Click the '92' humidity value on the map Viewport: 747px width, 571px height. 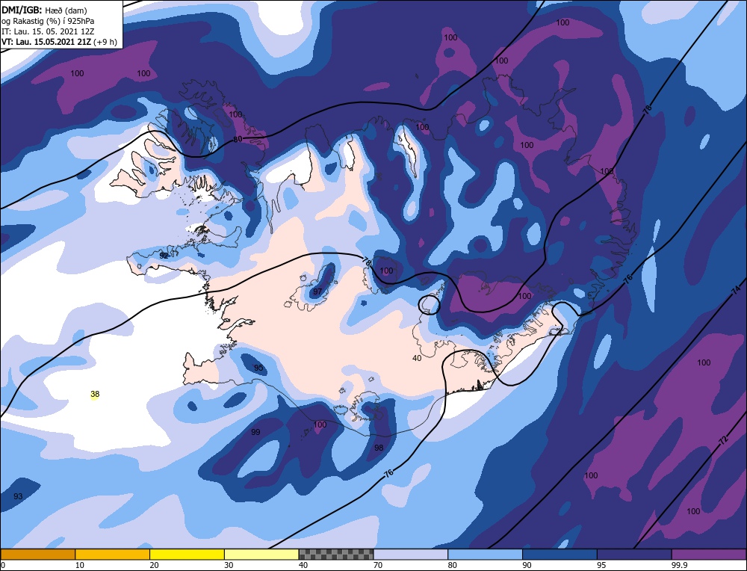[x=164, y=256]
